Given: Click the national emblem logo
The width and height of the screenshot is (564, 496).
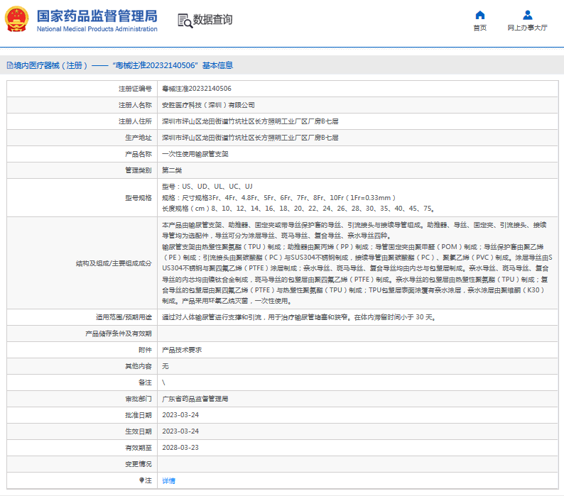Looking at the screenshot, I should pyautogui.click(x=16, y=19).
